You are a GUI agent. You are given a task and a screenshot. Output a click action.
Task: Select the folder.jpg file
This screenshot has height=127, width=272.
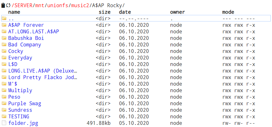(23, 123)
